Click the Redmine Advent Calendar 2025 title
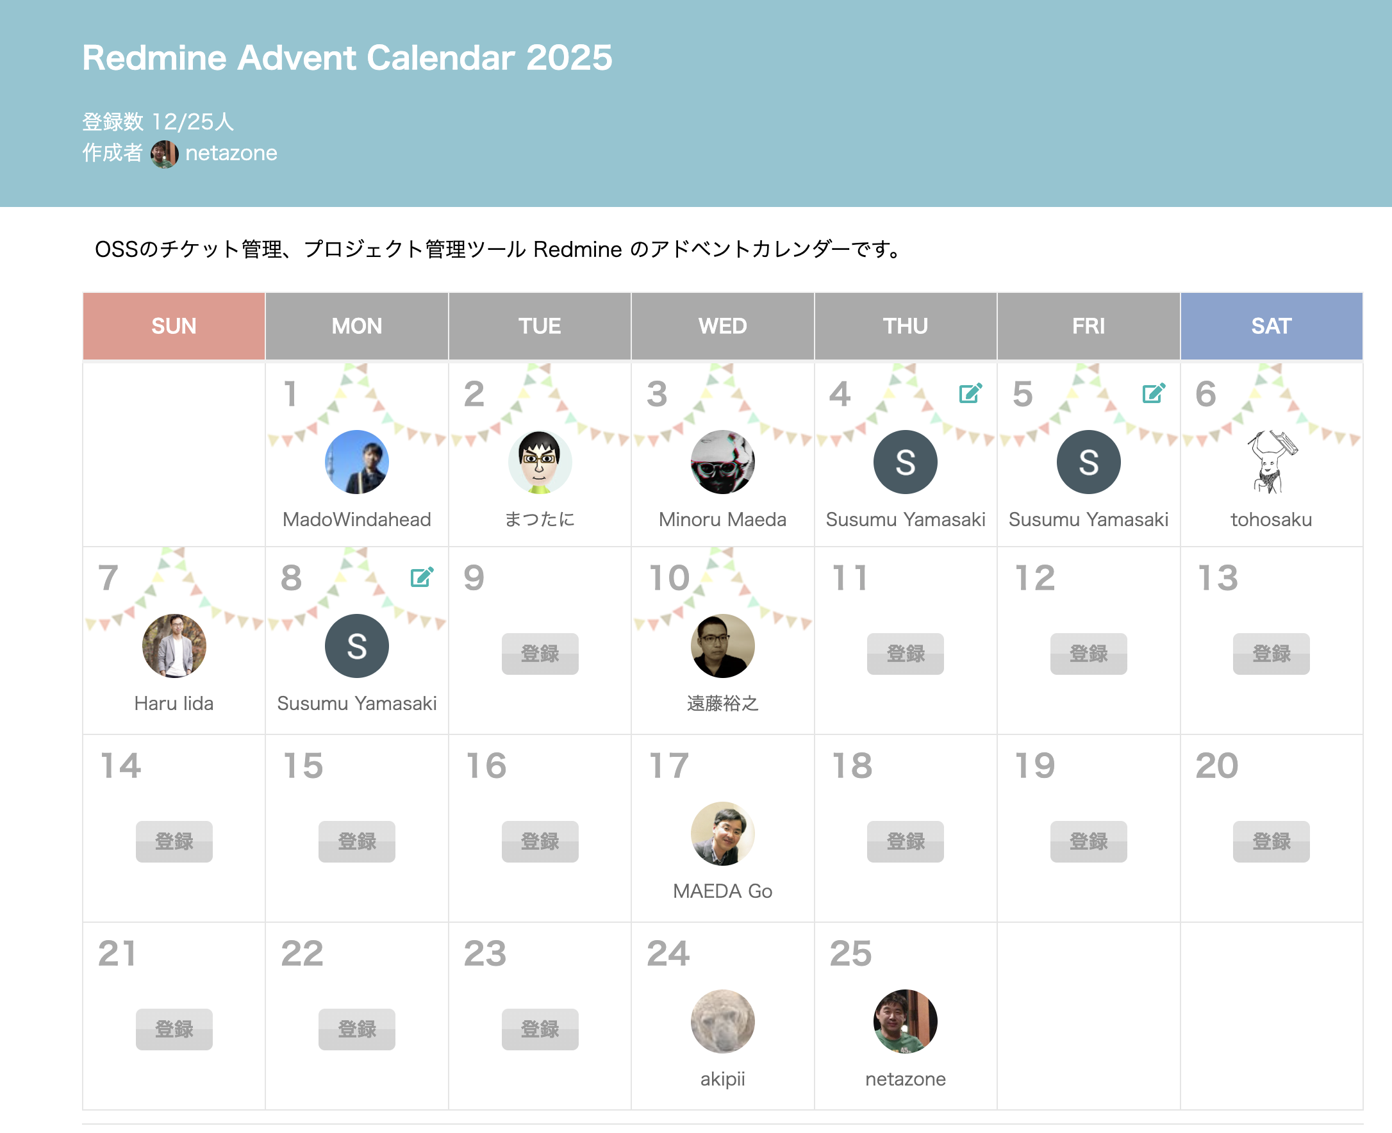Screen dimensions: 1392x1133 [x=347, y=58]
